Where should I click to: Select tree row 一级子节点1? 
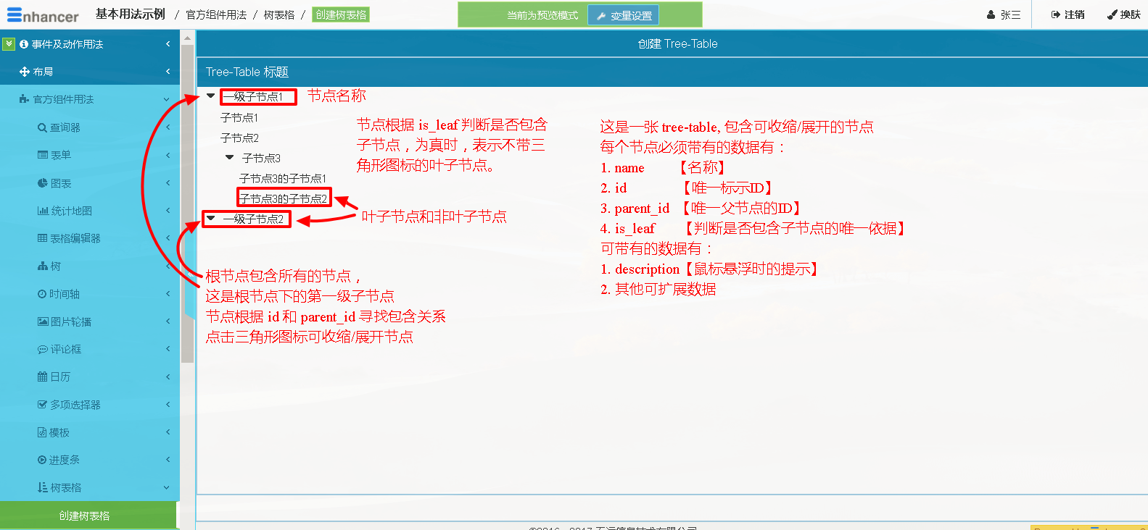[x=253, y=96]
